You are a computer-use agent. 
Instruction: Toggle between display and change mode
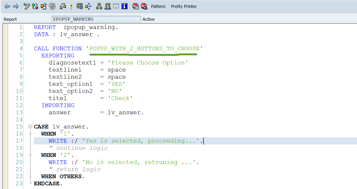[x=26, y=6]
